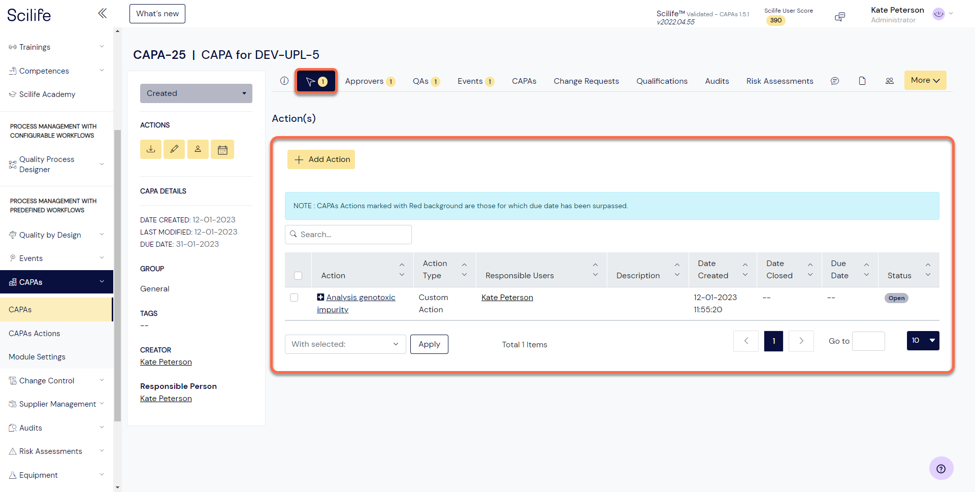Sort by Status column arrows
975x492 pixels.
[928, 270]
